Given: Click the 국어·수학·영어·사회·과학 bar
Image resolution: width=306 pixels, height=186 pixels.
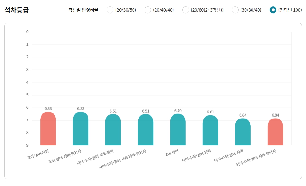Looking at the screenshot, I should [113, 130].
